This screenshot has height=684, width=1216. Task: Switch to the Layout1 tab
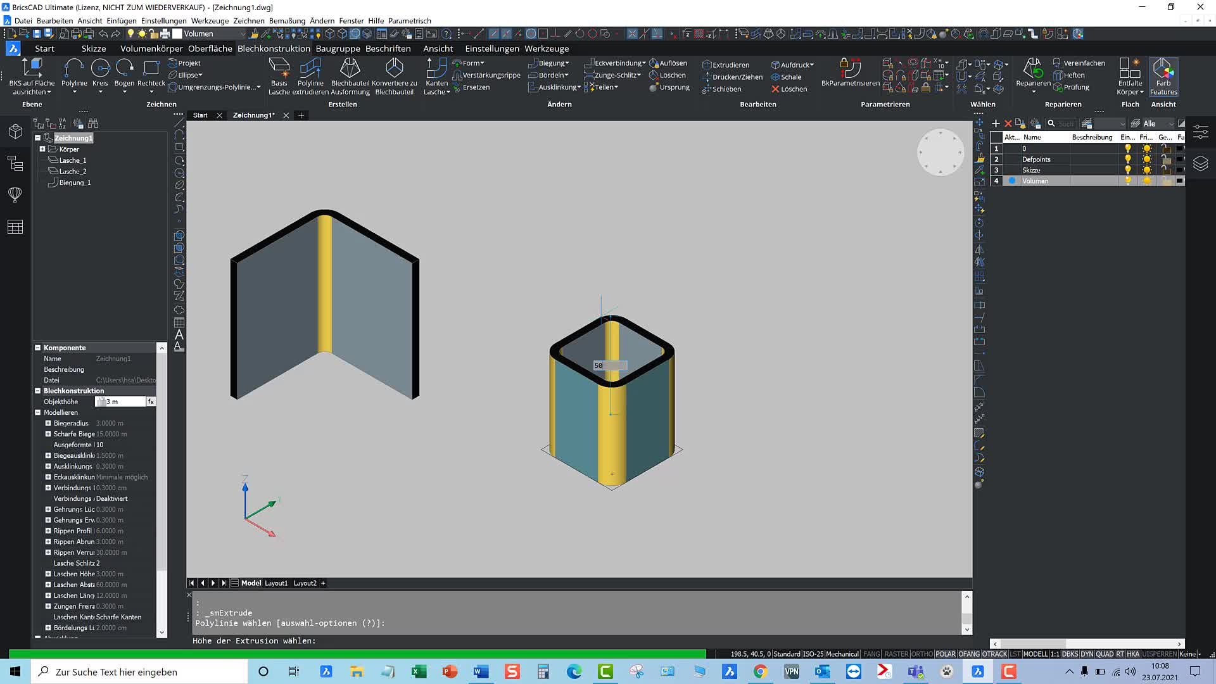[276, 583]
